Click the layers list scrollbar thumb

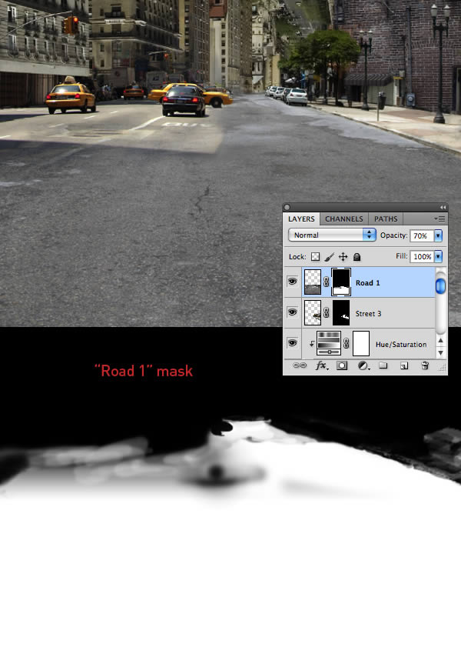(x=440, y=286)
